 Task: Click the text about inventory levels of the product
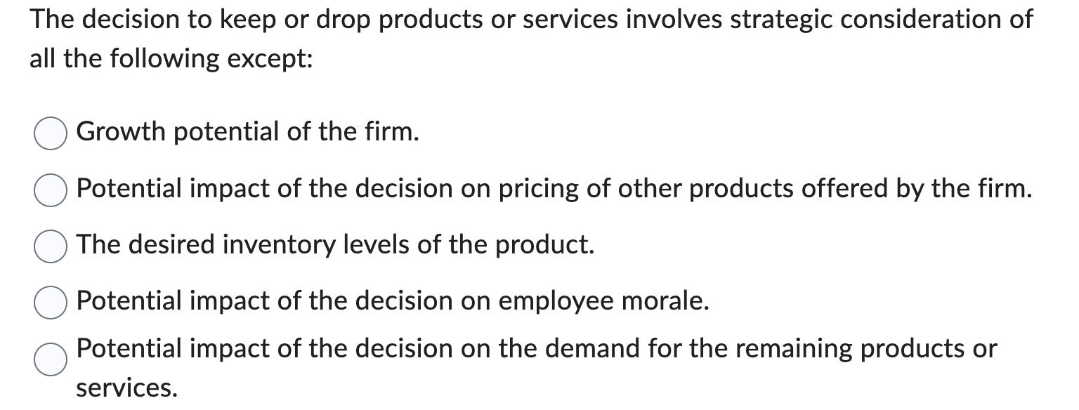(x=335, y=245)
